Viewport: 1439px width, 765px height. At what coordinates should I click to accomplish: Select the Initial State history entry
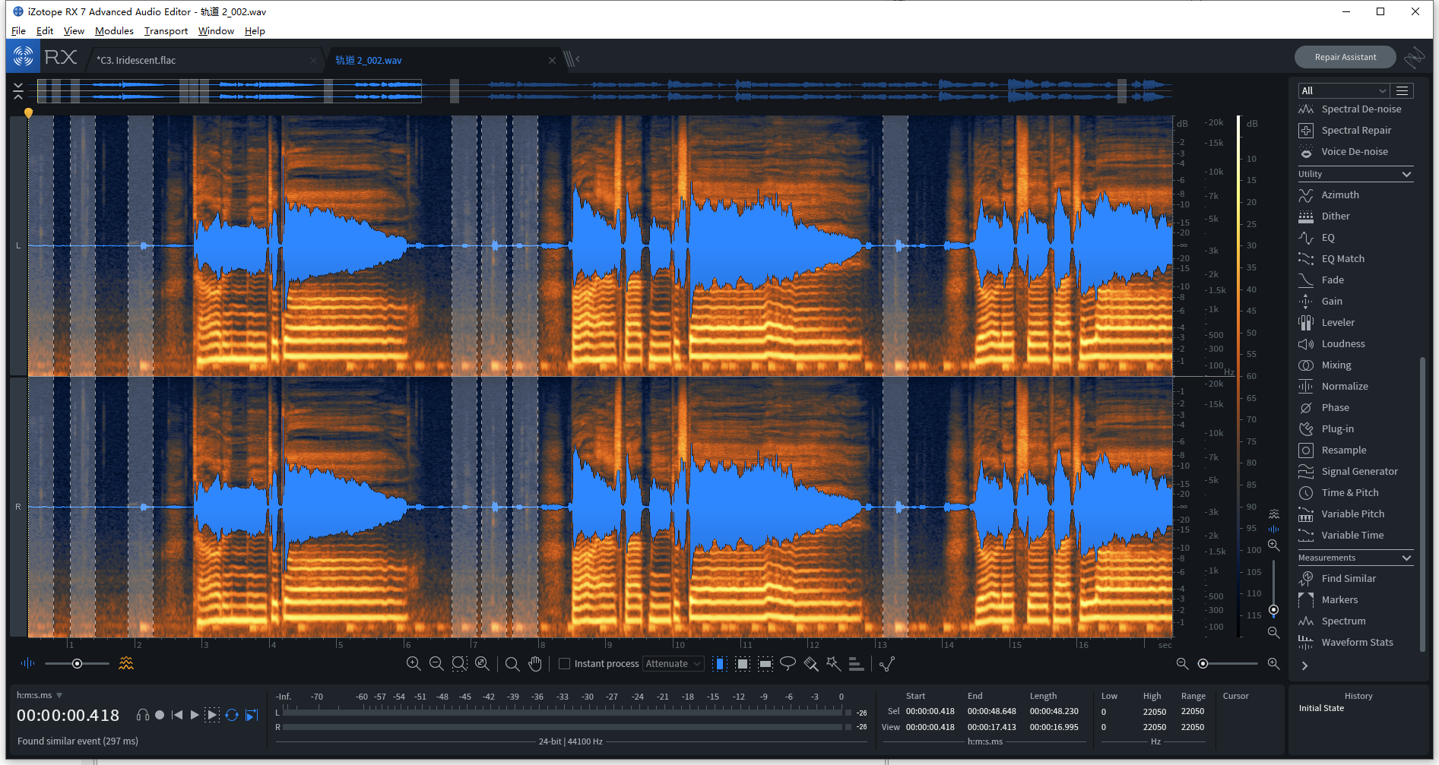click(x=1321, y=708)
